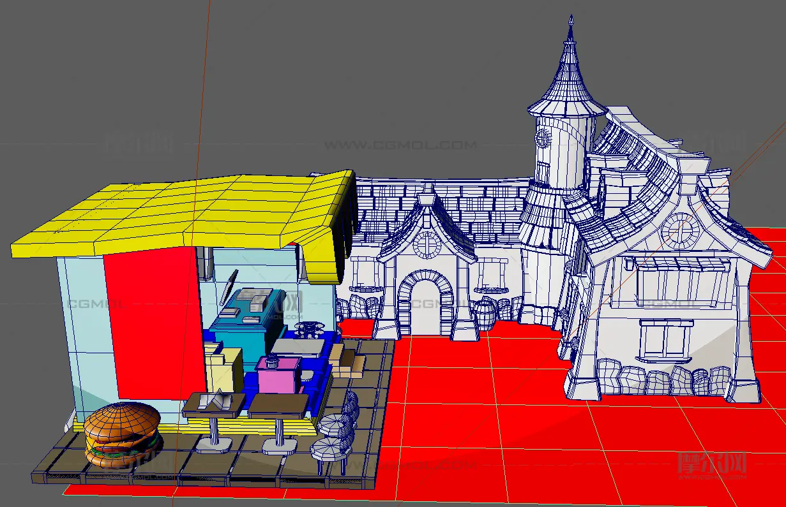Click the round gable window on right house
The height and width of the screenshot is (507, 786).
(x=679, y=230)
